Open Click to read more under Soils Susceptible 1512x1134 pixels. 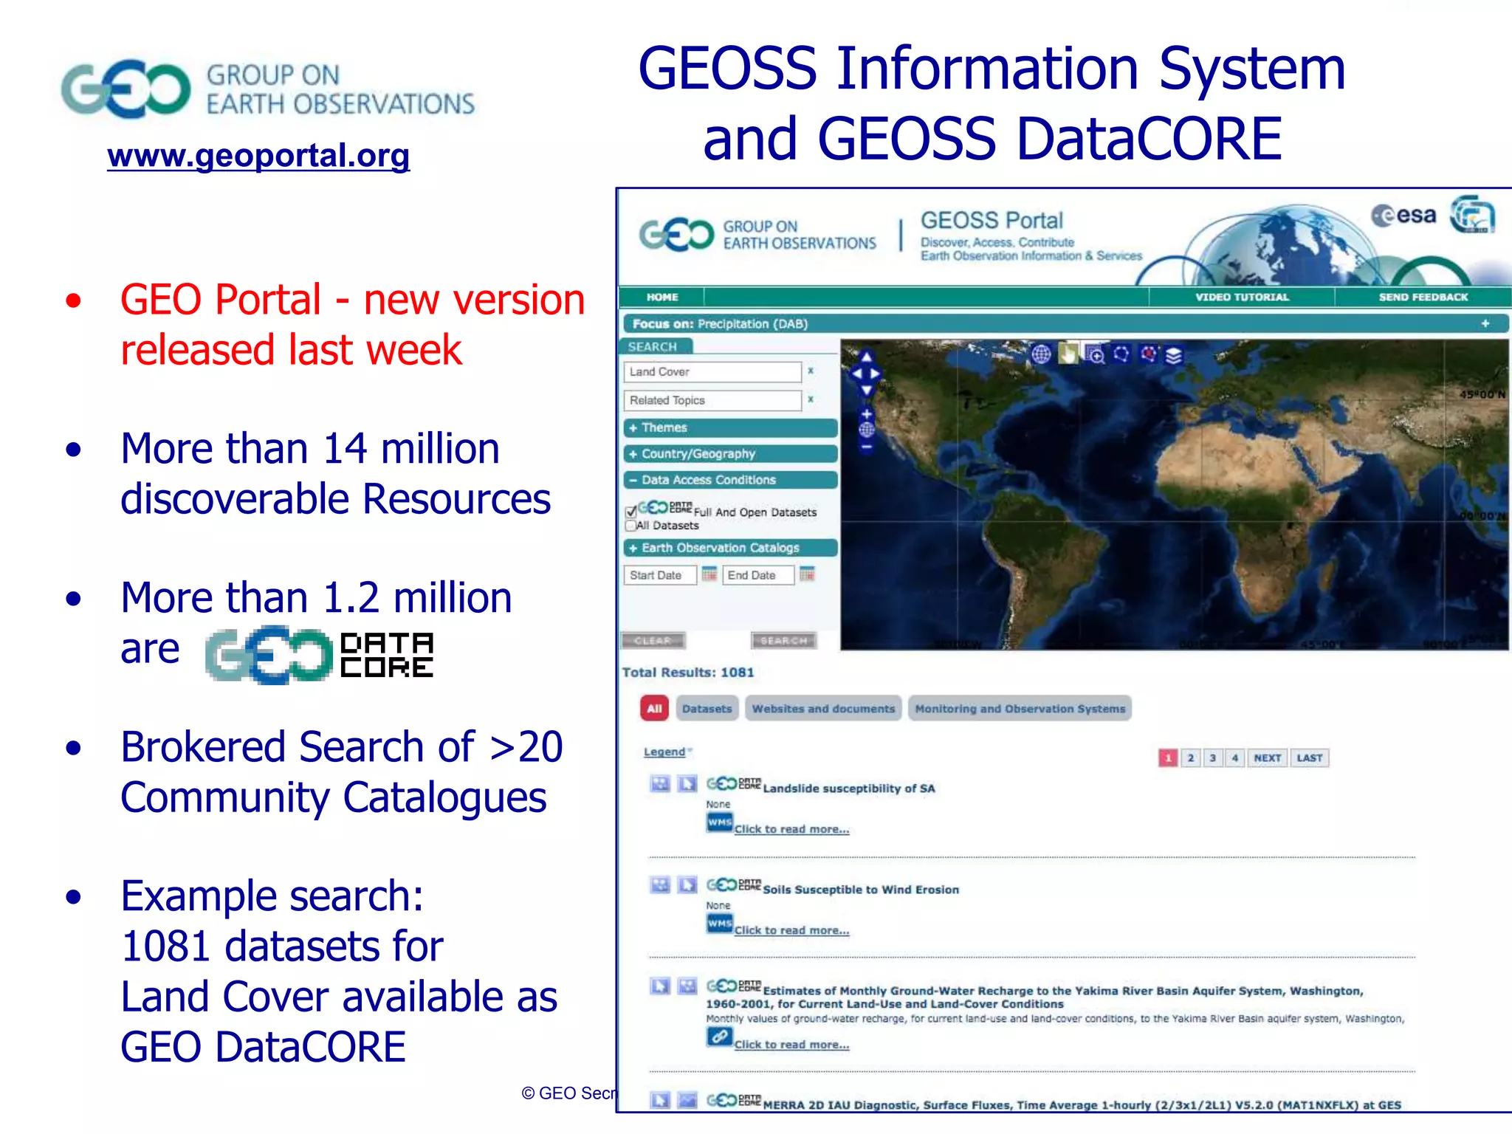[x=791, y=930]
